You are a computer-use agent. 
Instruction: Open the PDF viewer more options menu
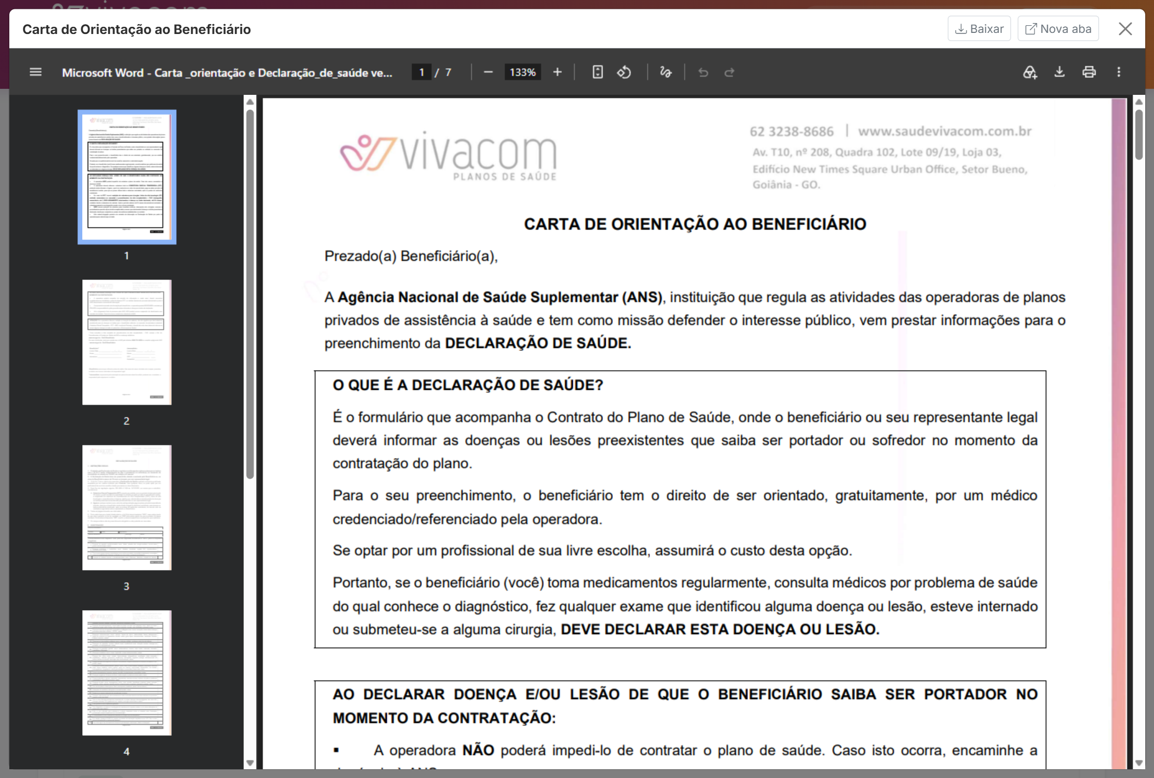(1119, 72)
